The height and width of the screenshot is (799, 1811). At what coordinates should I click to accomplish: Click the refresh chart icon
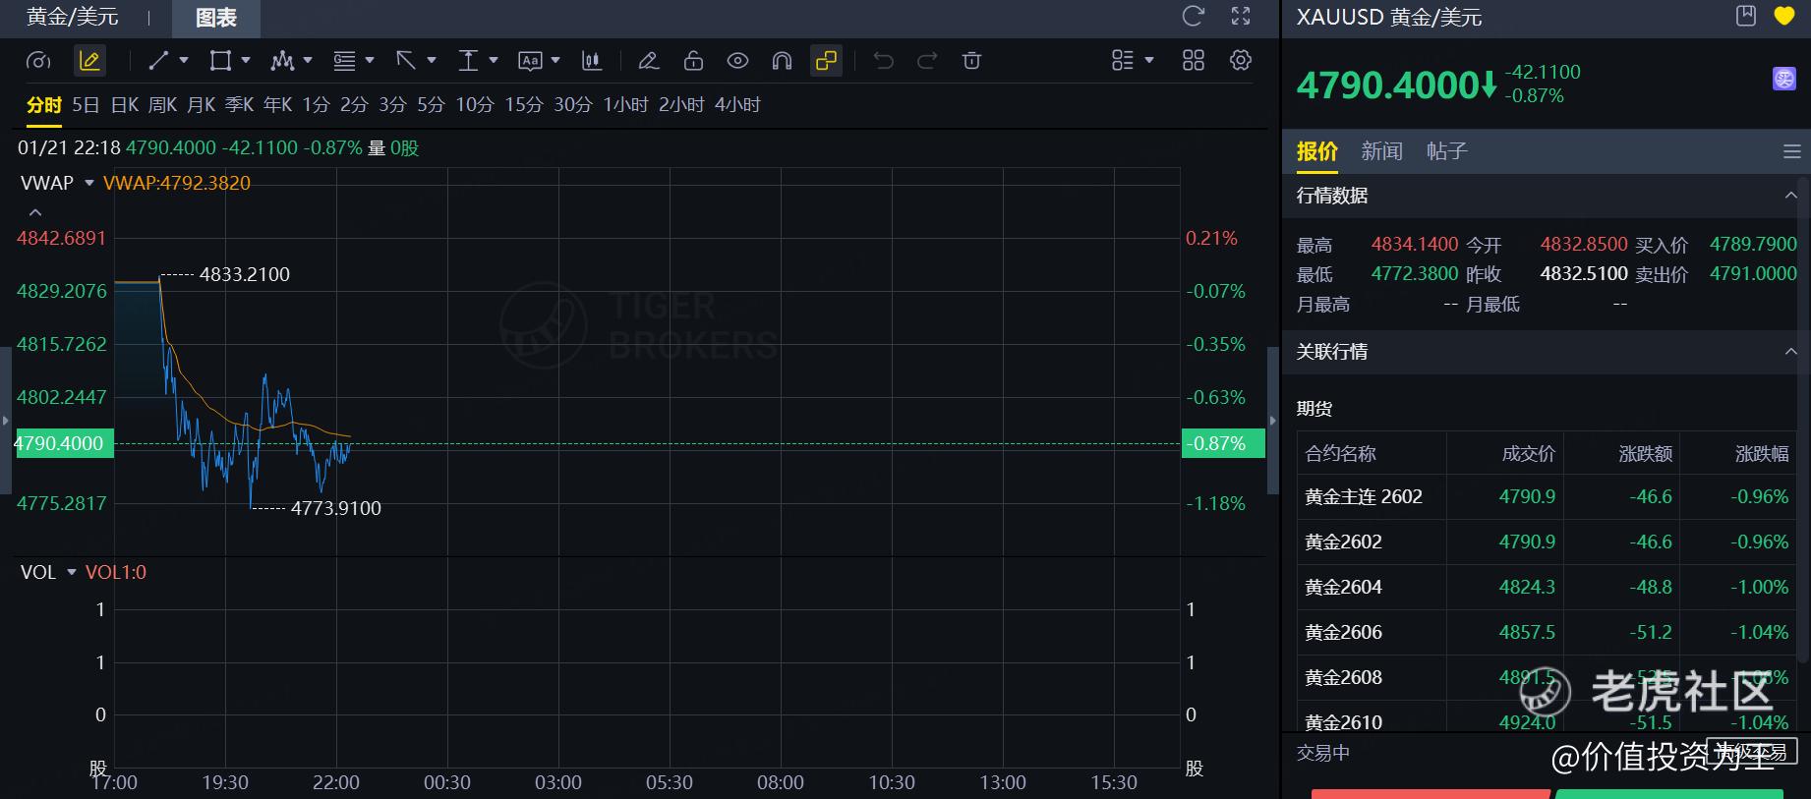1193,17
